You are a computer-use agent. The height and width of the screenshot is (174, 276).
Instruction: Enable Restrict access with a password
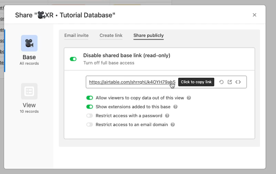coord(90,116)
